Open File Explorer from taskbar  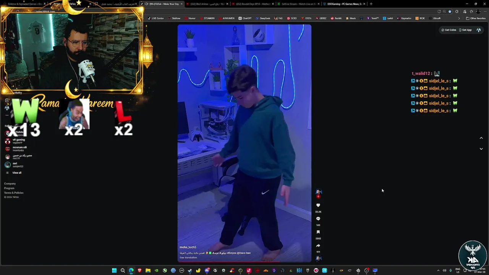tap(148, 270)
